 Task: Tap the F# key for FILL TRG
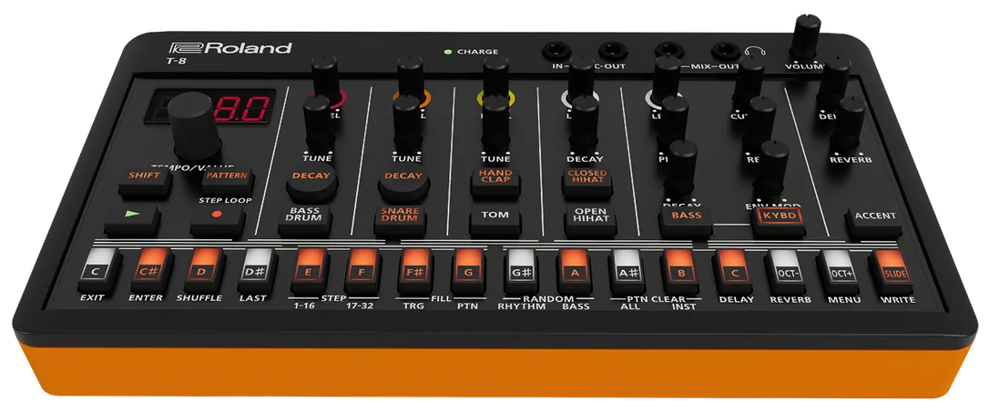[x=415, y=269]
